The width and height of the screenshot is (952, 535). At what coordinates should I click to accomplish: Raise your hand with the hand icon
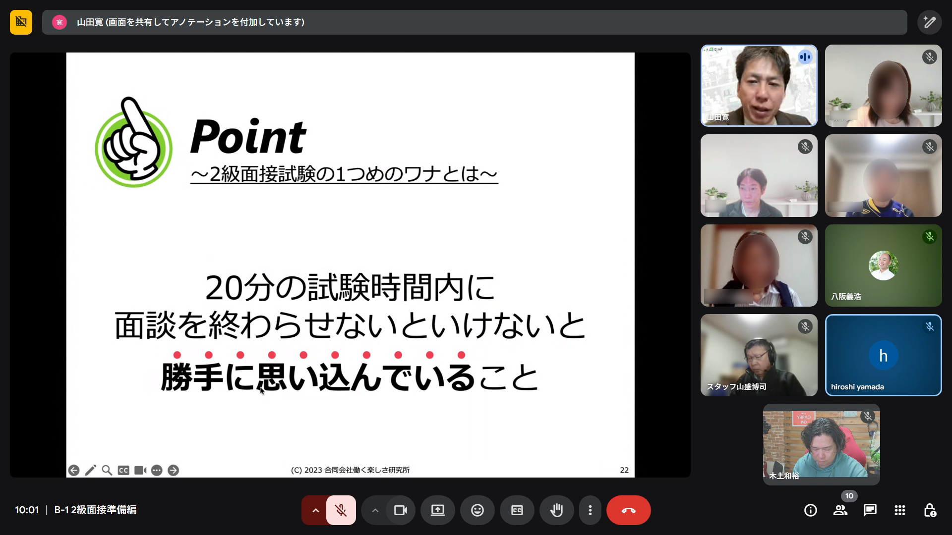point(556,510)
